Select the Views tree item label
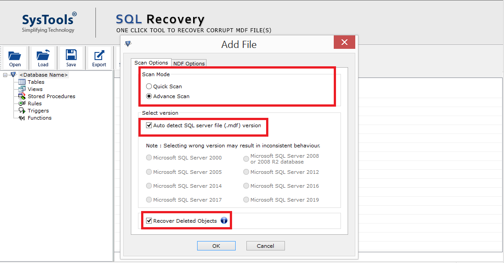The height and width of the screenshot is (263, 504). click(x=35, y=89)
